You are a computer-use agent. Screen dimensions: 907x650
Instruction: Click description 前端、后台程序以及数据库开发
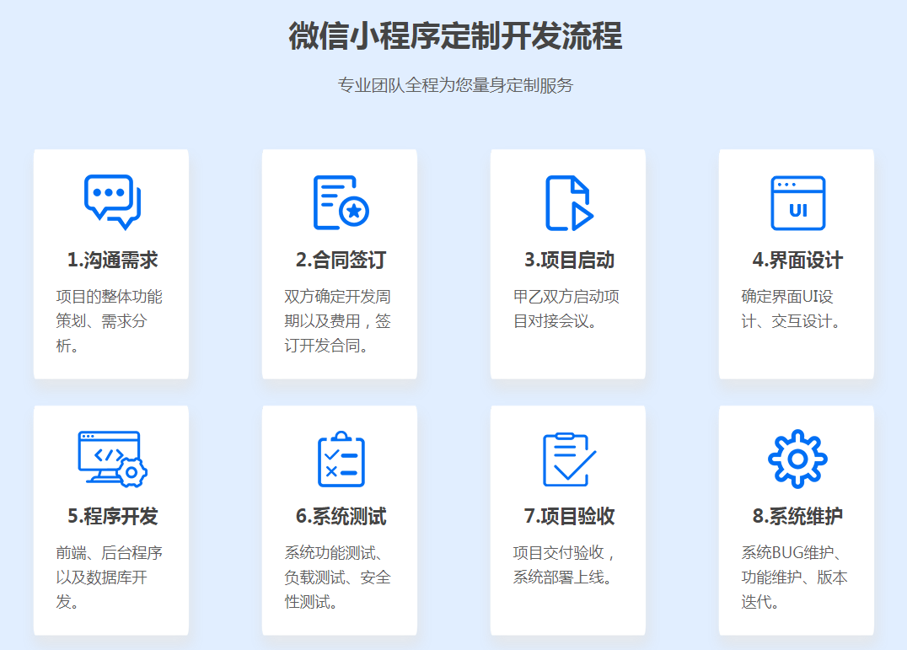tap(110, 577)
